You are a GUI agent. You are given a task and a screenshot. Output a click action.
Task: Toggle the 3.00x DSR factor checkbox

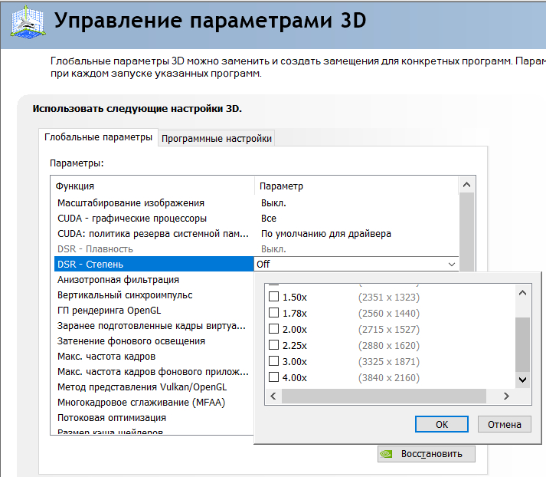point(273,361)
